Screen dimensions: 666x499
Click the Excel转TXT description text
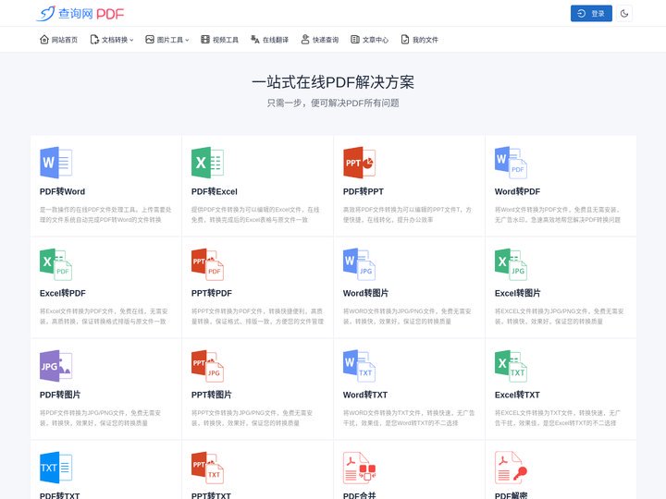coord(557,418)
